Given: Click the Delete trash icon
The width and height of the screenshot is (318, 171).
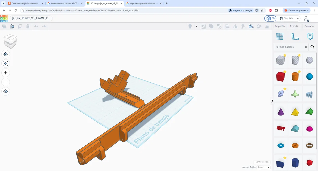Looking at the screenshot, I should pos(28,26).
